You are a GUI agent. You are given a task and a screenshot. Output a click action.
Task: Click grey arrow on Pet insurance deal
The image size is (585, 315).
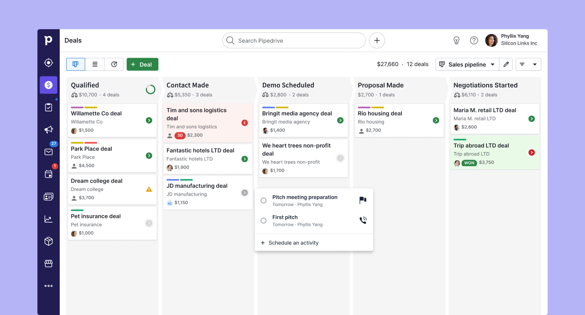pyautogui.click(x=149, y=223)
